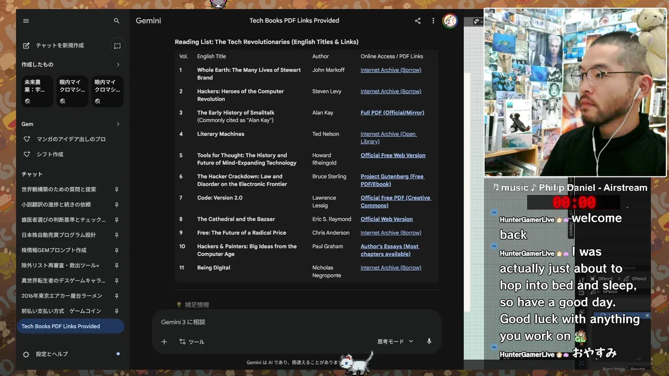
Task: Open the 未来農業 created item card
Action: coord(37,91)
